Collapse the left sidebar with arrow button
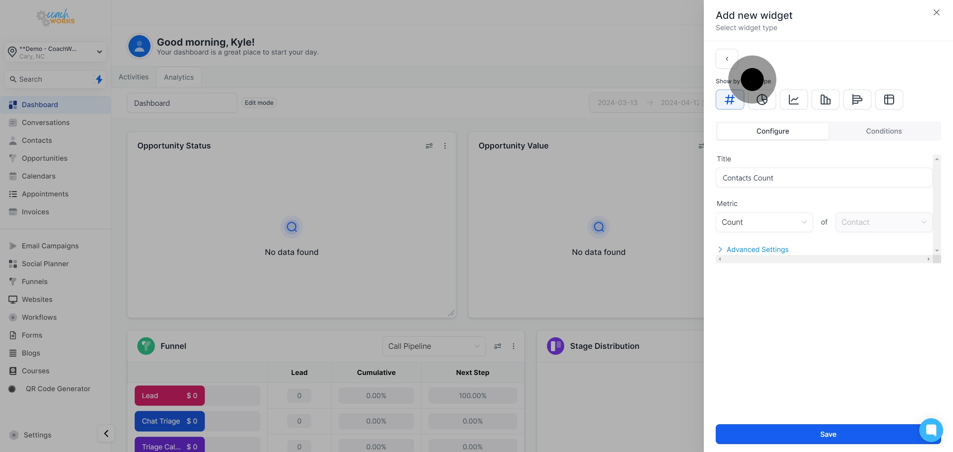 [106, 433]
